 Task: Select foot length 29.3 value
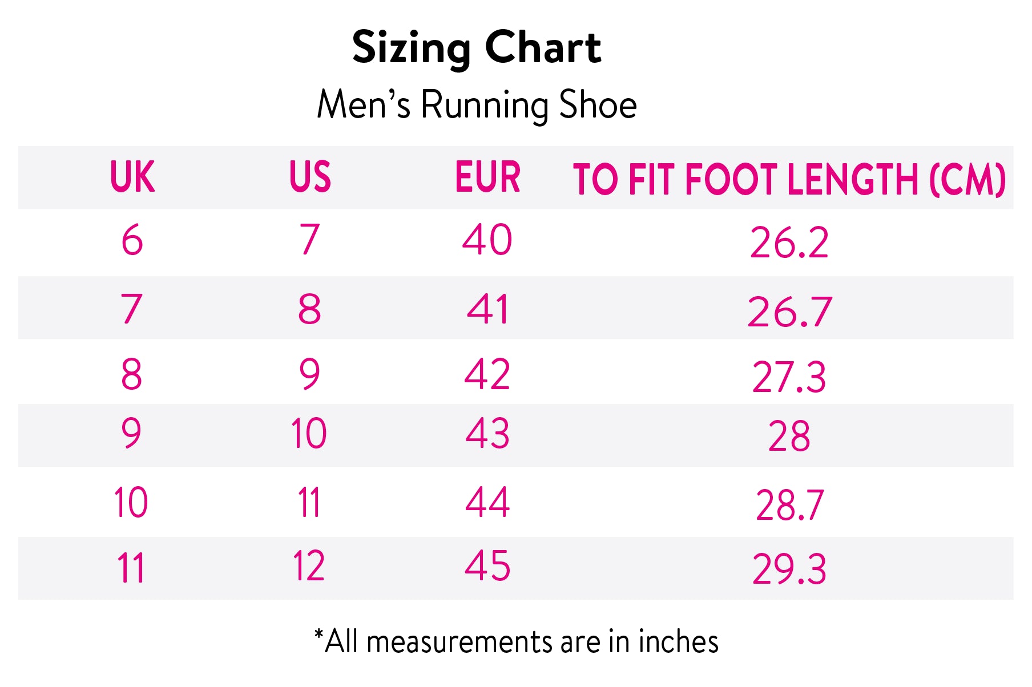tap(789, 569)
